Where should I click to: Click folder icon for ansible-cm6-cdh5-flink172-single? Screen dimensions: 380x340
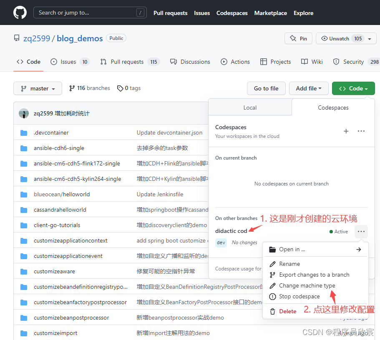pos(24,164)
